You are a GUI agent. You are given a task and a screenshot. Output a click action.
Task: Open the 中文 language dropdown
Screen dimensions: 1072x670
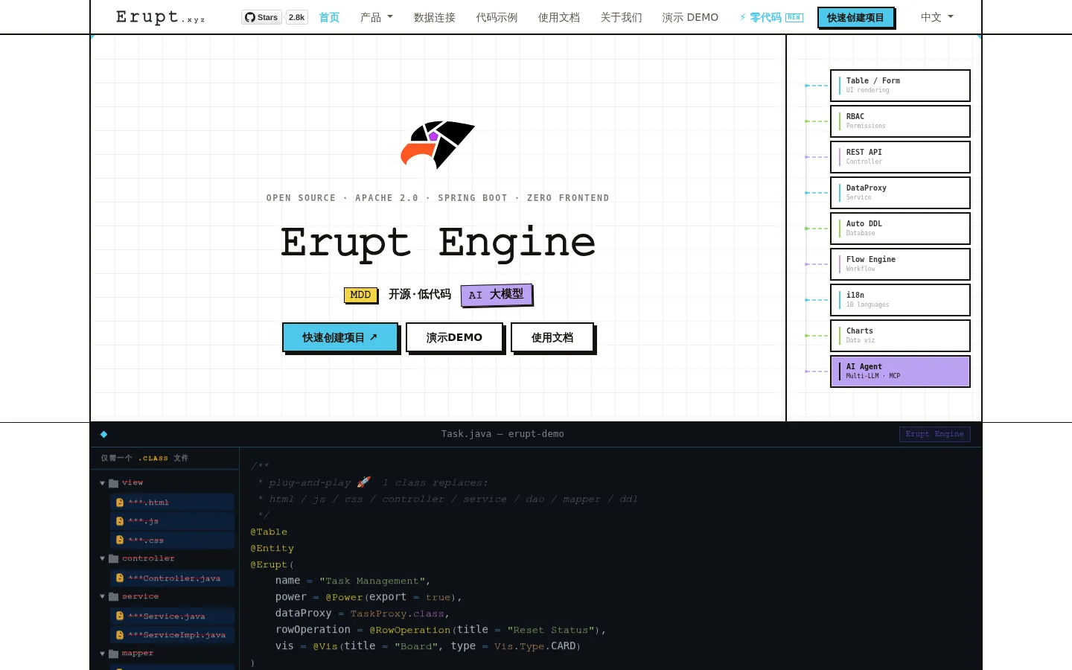[937, 17]
